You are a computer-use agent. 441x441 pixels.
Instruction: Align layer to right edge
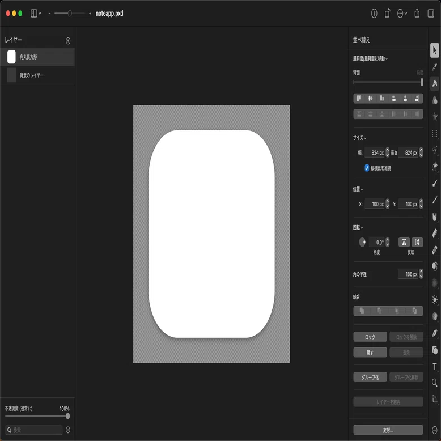point(417,99)
